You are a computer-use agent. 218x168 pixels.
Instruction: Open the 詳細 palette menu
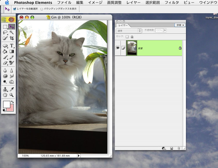(180, 25)
